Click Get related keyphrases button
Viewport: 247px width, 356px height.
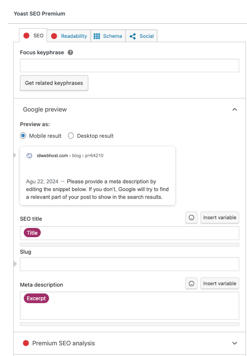click(x=54, y=83)
